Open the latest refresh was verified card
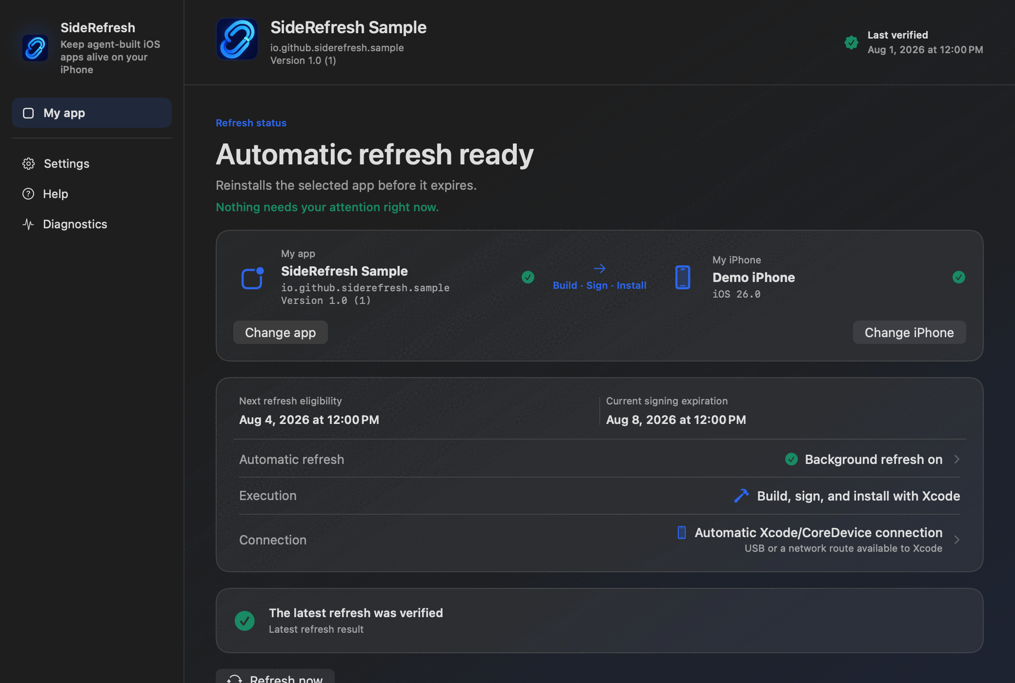1015x683 pixels. click(x=599, y=621)
